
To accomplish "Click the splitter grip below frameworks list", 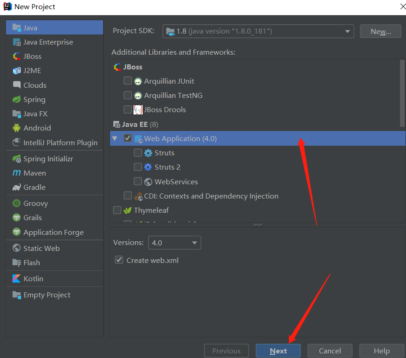I will point(258,225).
